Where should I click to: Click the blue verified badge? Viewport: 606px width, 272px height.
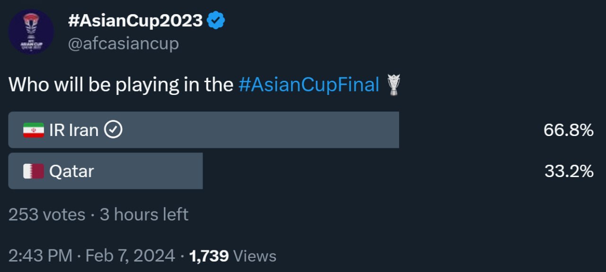(216, 20)
